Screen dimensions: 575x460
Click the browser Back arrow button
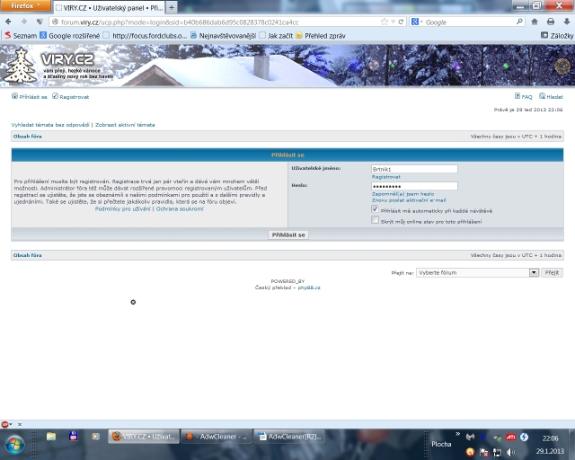(12, 21)
